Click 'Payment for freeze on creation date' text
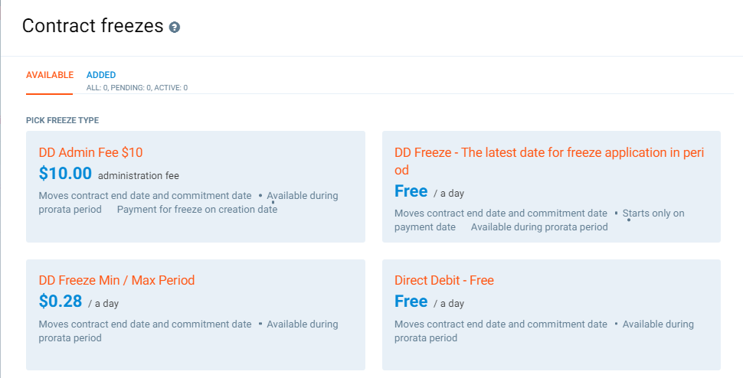 197,209
